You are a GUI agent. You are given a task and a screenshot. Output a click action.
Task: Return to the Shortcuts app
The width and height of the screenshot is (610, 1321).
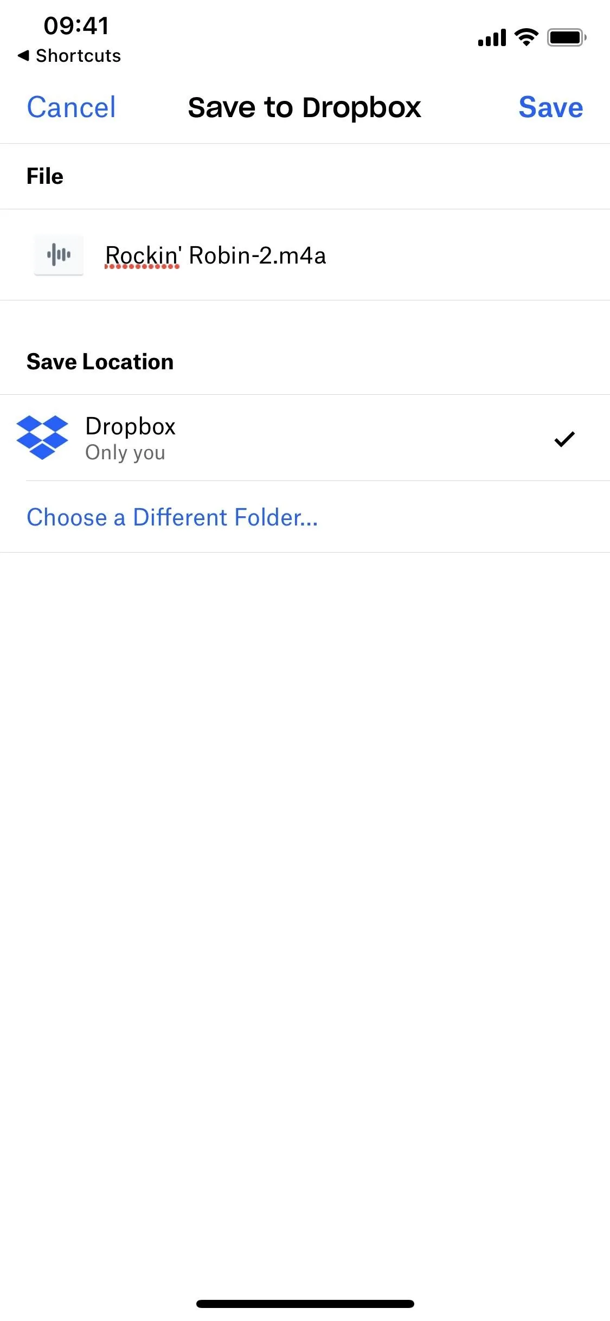pos(69,55)
